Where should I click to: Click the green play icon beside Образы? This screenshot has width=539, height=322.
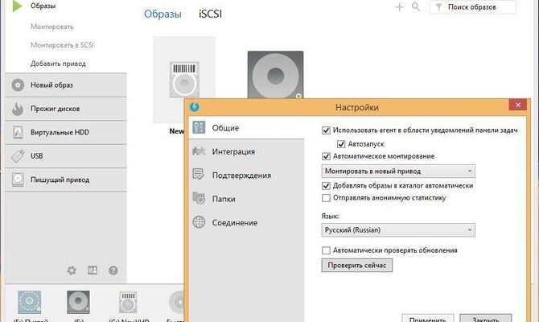[15, 6]
